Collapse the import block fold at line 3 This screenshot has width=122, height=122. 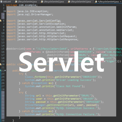coord(5,11)
